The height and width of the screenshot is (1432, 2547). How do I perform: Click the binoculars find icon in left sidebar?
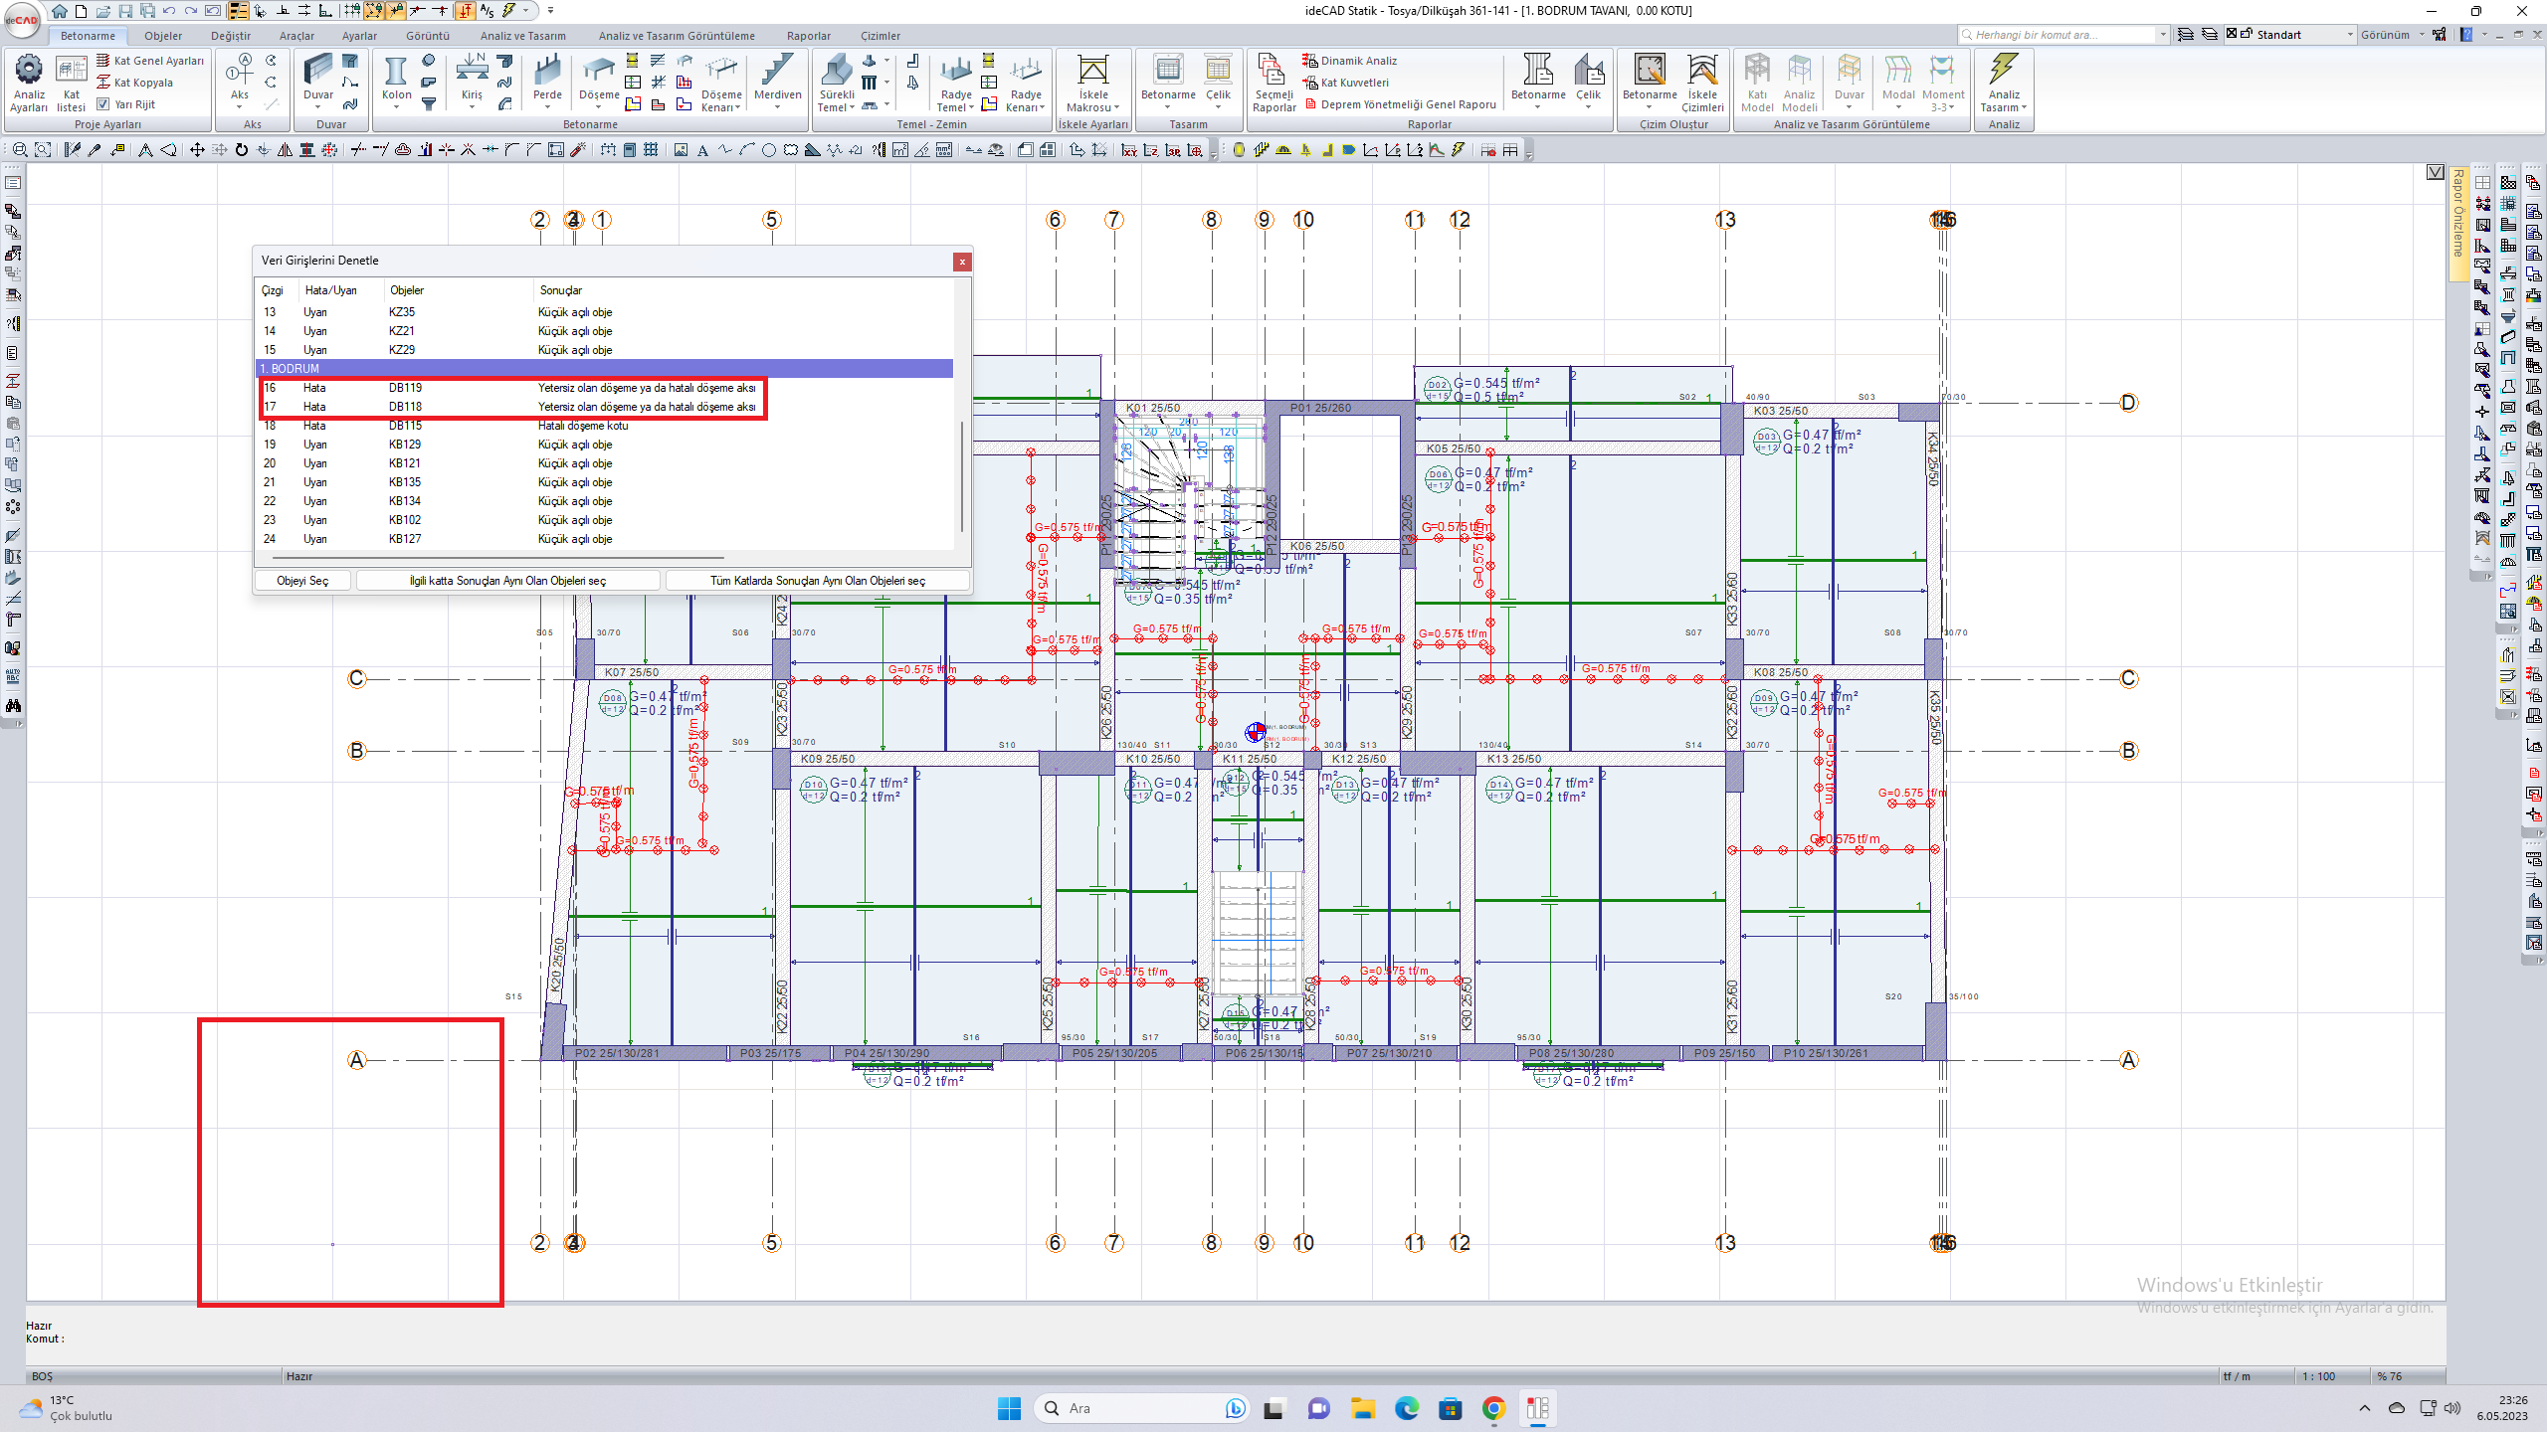point(13,705)
